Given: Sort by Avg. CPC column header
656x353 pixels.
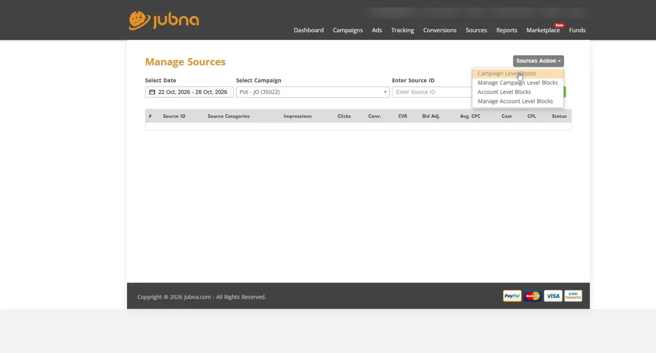Looking at the screenshot, I should pyautogui.click(x=470, y=116).
